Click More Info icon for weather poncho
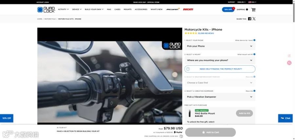 pyautogui.click(x=254, y=77)
